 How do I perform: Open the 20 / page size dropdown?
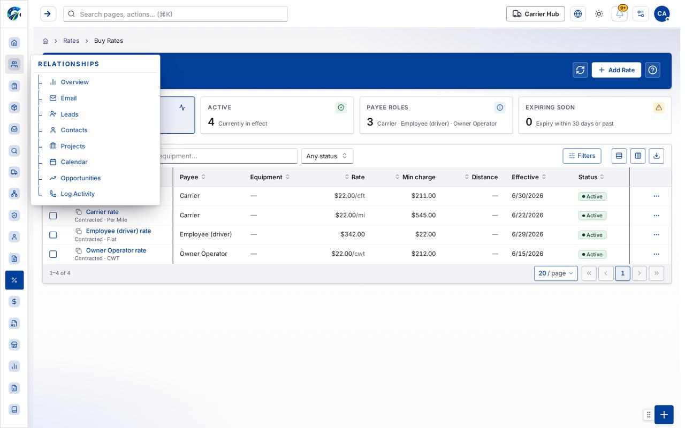(x=555, y=273)
